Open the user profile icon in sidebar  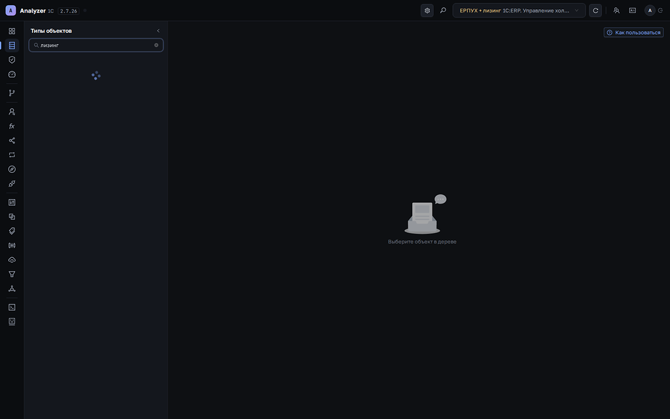[12, 111]
